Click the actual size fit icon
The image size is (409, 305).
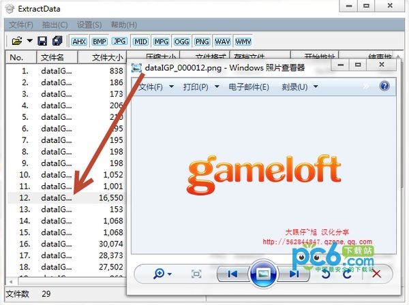(x=196, y=274)
